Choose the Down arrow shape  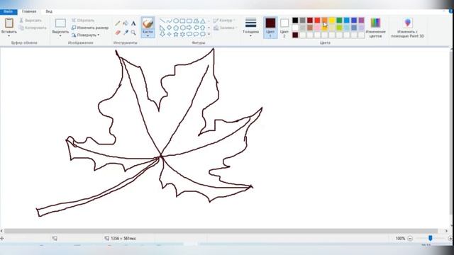162,34
